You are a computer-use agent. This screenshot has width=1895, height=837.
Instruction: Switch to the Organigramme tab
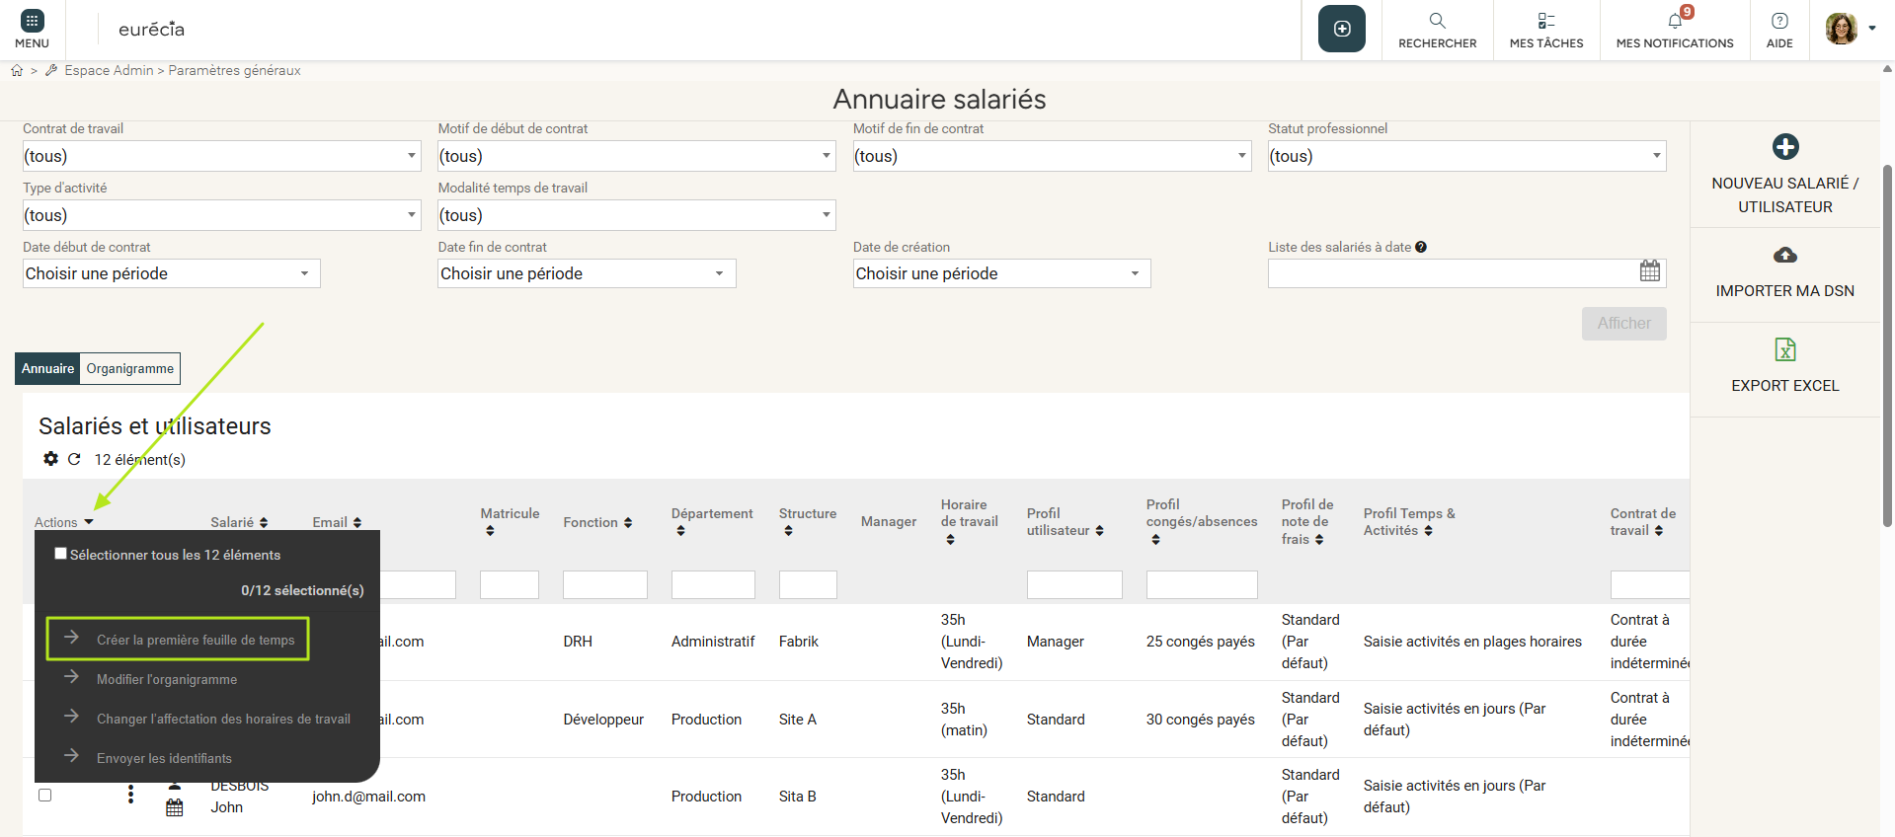pyautogui.click(x=129, y=368)
